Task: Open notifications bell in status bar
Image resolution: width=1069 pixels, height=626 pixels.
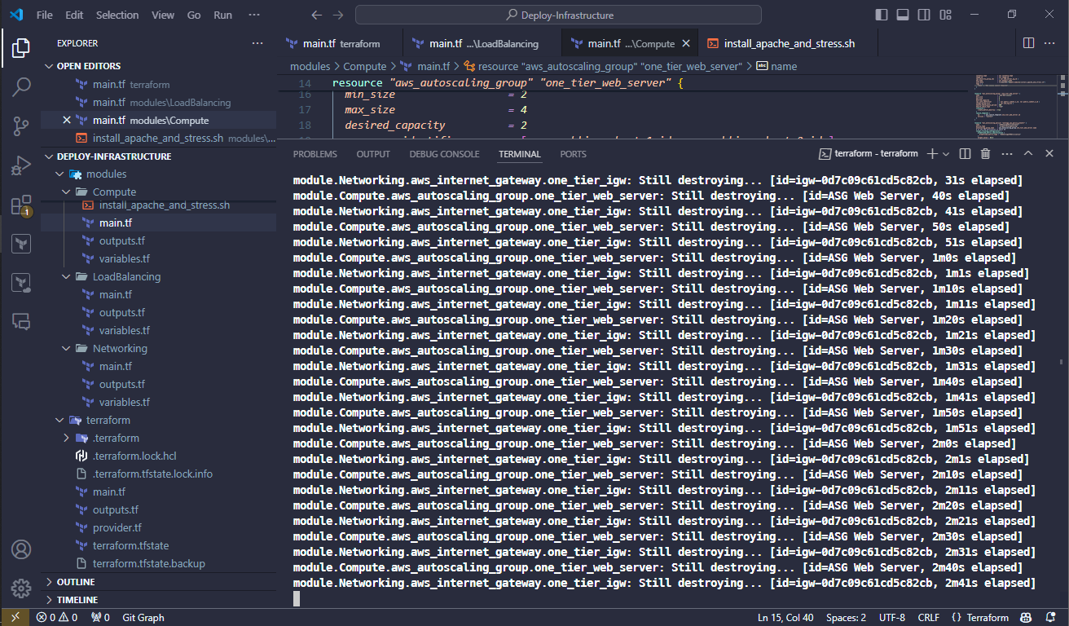Action: (1050, 618)
